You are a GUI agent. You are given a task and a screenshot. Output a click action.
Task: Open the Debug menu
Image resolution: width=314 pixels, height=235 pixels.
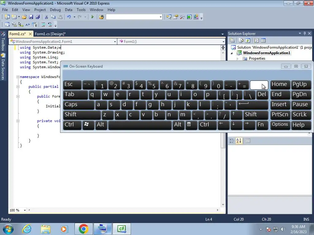(x=55, y=10)
